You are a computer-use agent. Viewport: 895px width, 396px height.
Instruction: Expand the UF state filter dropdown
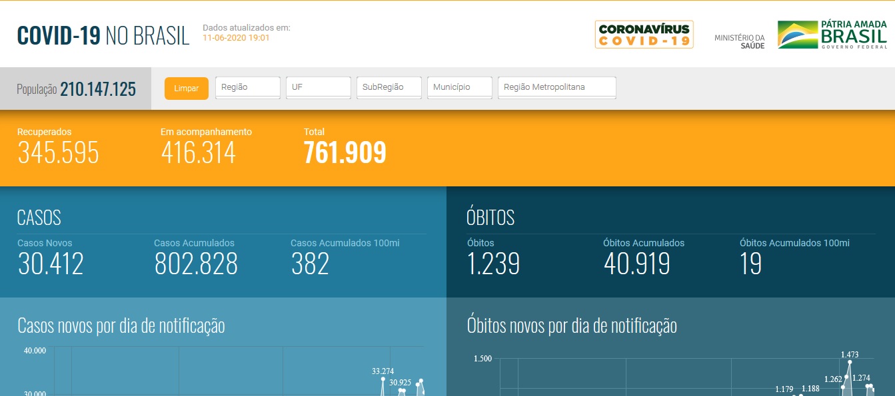tap(318, 87)
